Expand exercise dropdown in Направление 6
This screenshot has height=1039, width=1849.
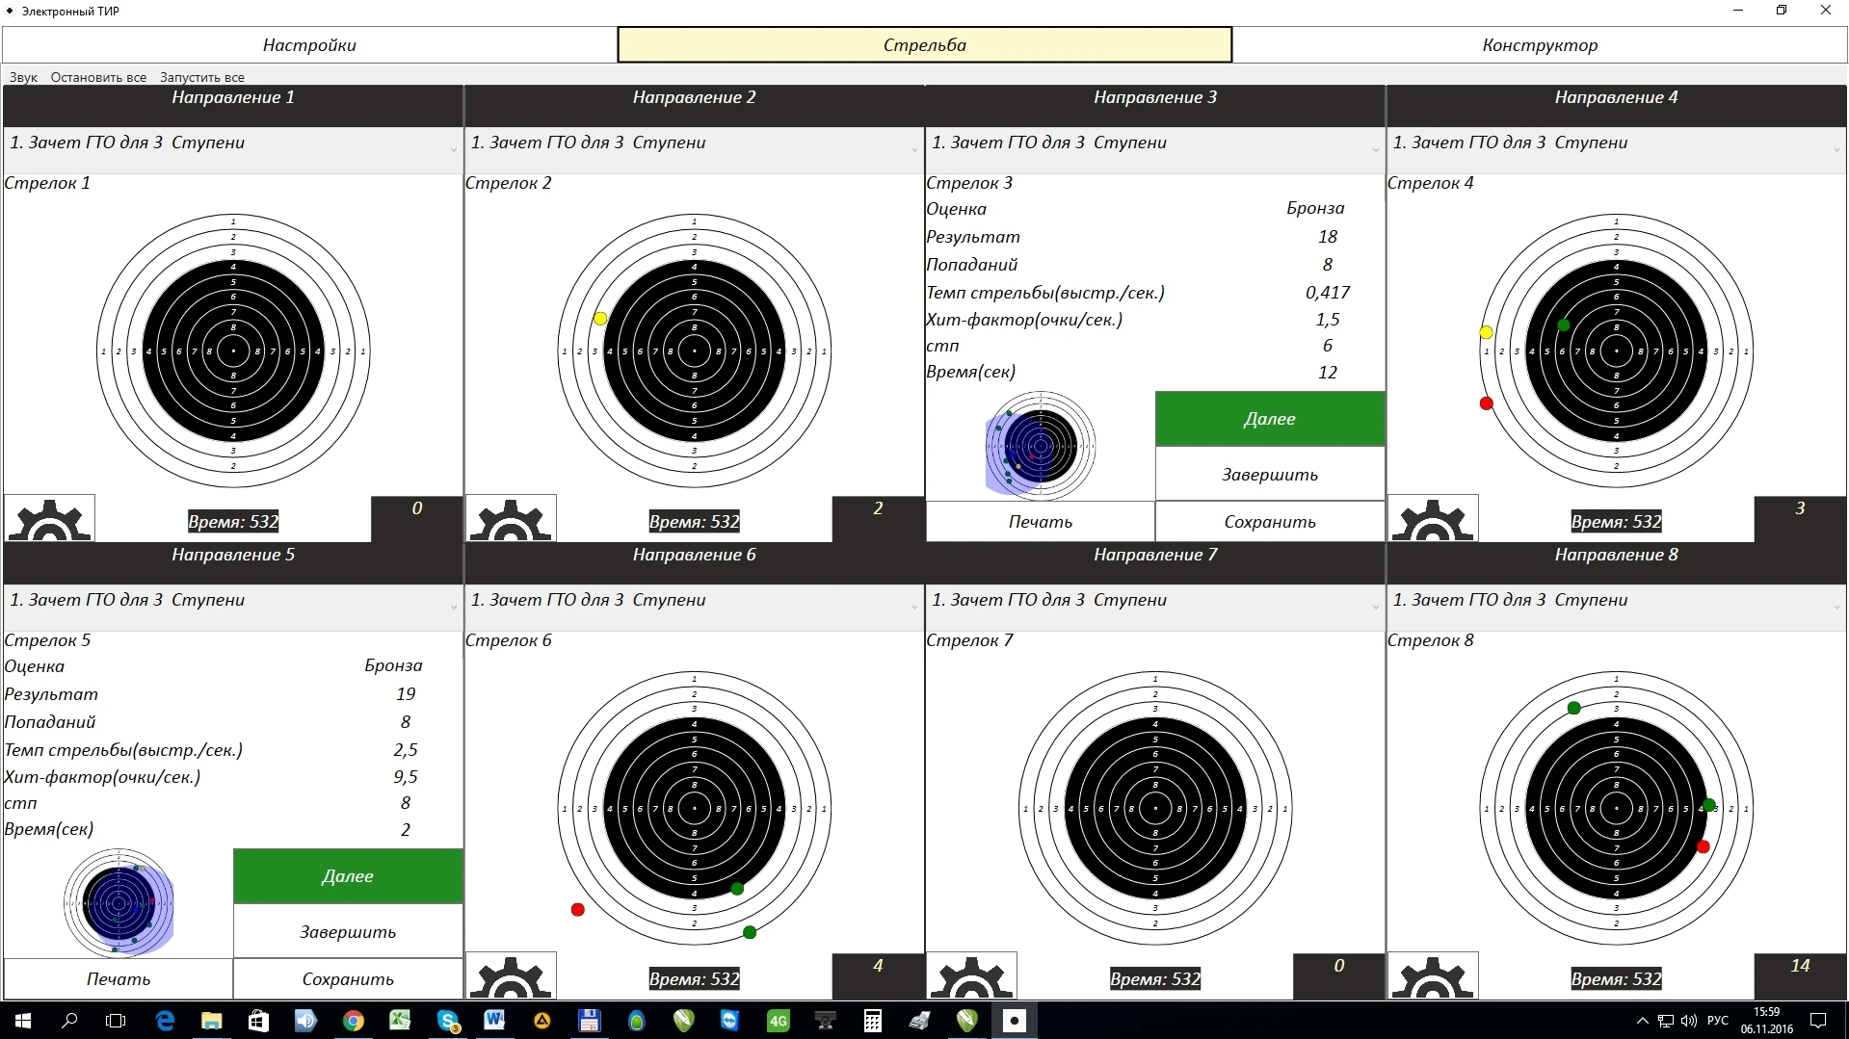tap(914, 607)
